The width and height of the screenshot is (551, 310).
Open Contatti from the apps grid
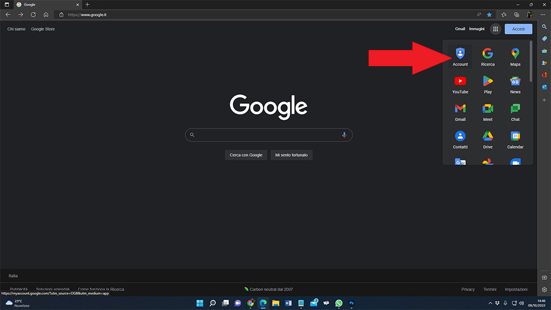point(460,139)
